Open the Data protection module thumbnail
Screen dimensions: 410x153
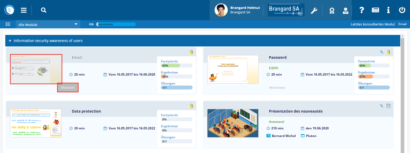pyautogui.click(x=36, y=123)
